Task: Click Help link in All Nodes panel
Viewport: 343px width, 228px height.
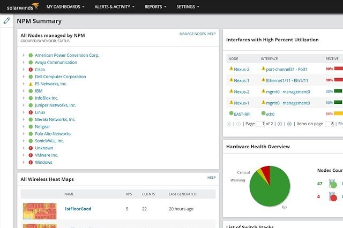Action: coord(211,34)
